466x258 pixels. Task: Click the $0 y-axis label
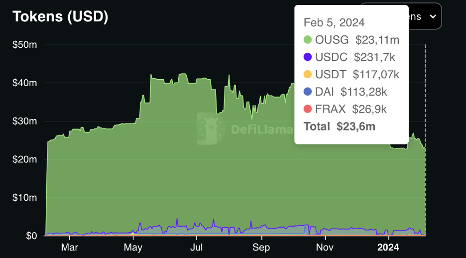tap(31, 236)
